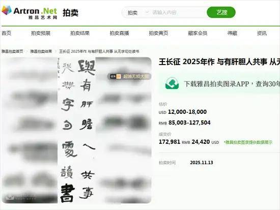
Task: Click the green 艺搜 search button
Action: tap(221, 12)
